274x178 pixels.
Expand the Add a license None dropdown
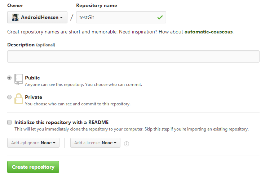[x=95, y=143]
